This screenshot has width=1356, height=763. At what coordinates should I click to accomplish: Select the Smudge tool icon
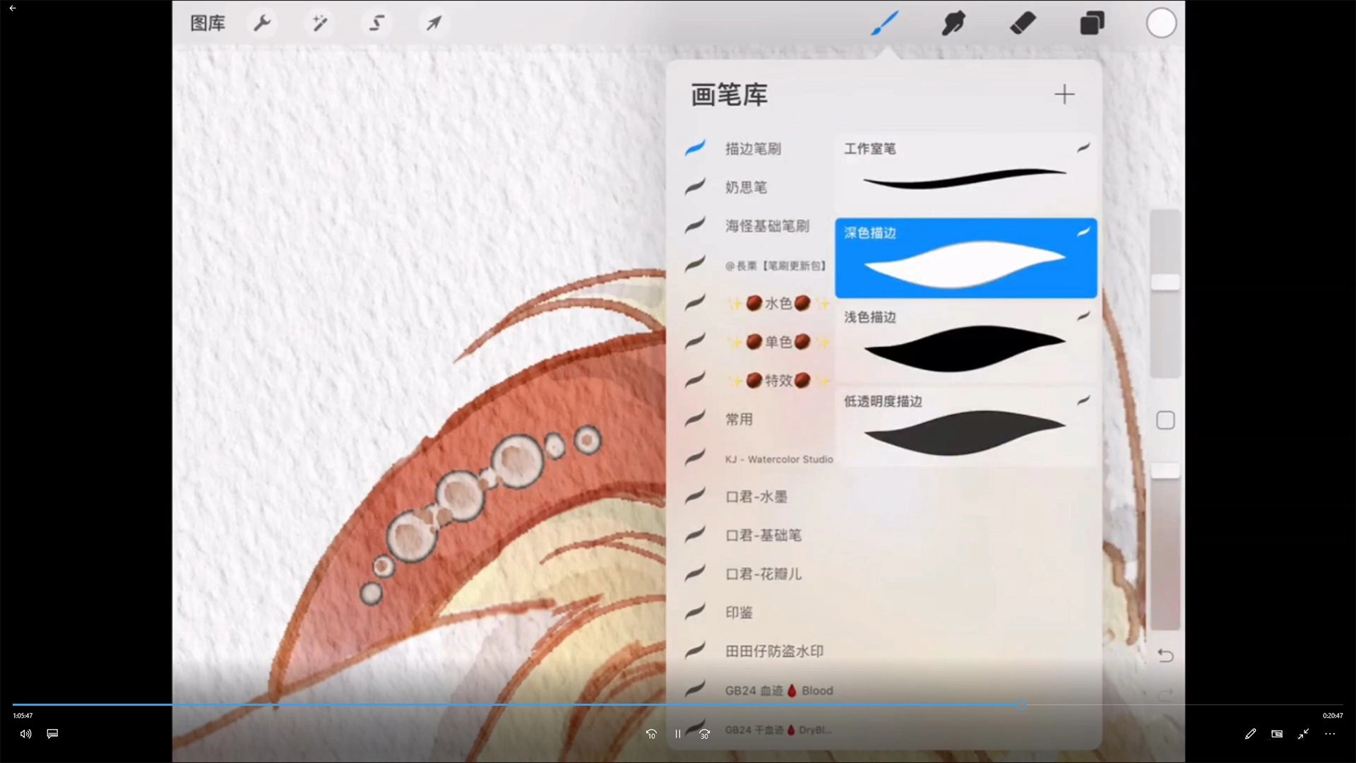pyautogui.click(x=953, y=23)
